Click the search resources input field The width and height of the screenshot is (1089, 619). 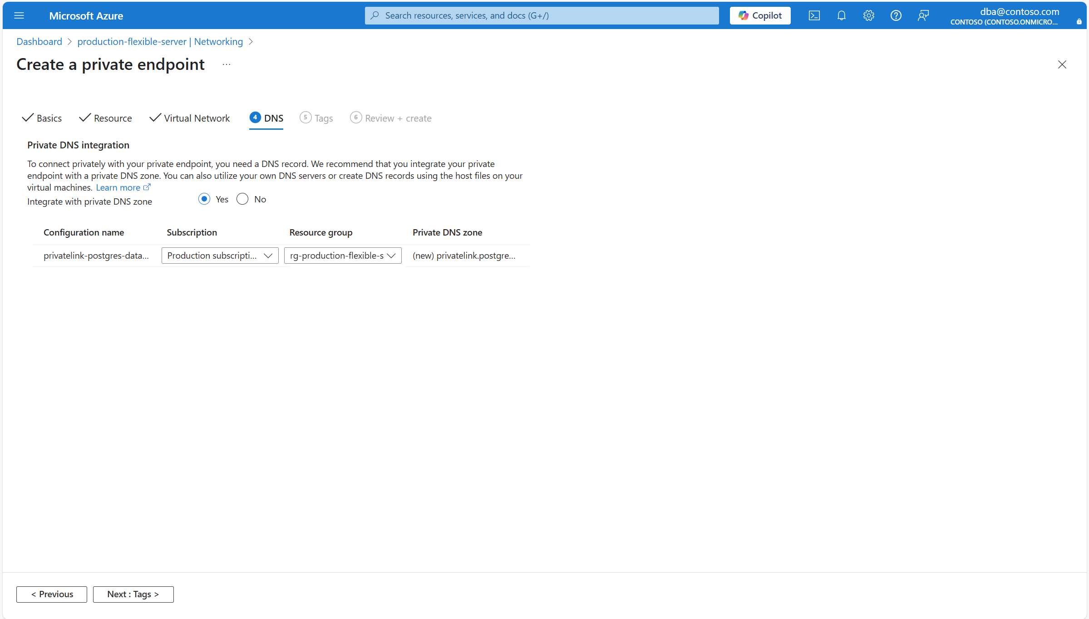pos(541,15)
